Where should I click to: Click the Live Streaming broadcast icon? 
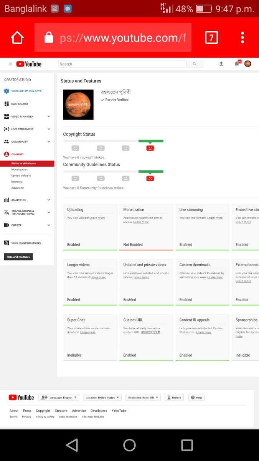tap(7, 129)
